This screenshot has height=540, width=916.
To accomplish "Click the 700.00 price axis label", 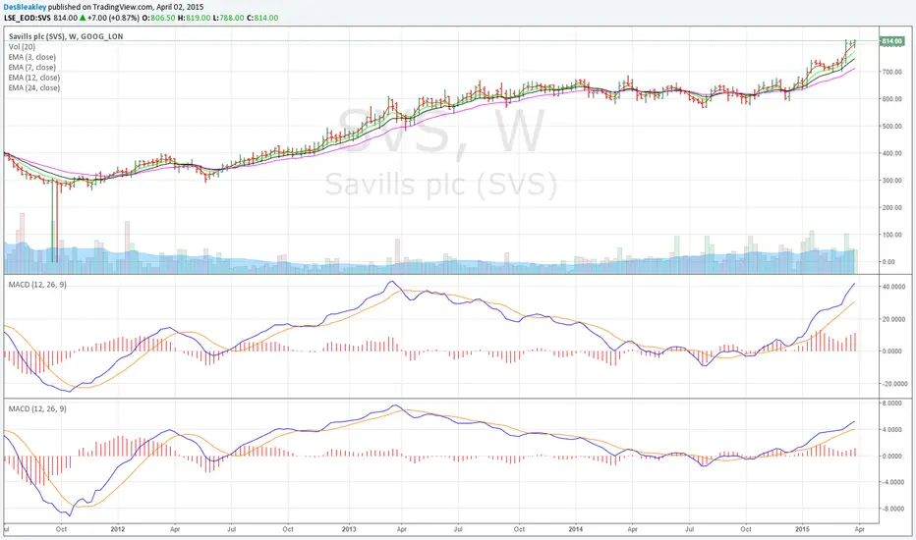I will click(x=891, y=72).
